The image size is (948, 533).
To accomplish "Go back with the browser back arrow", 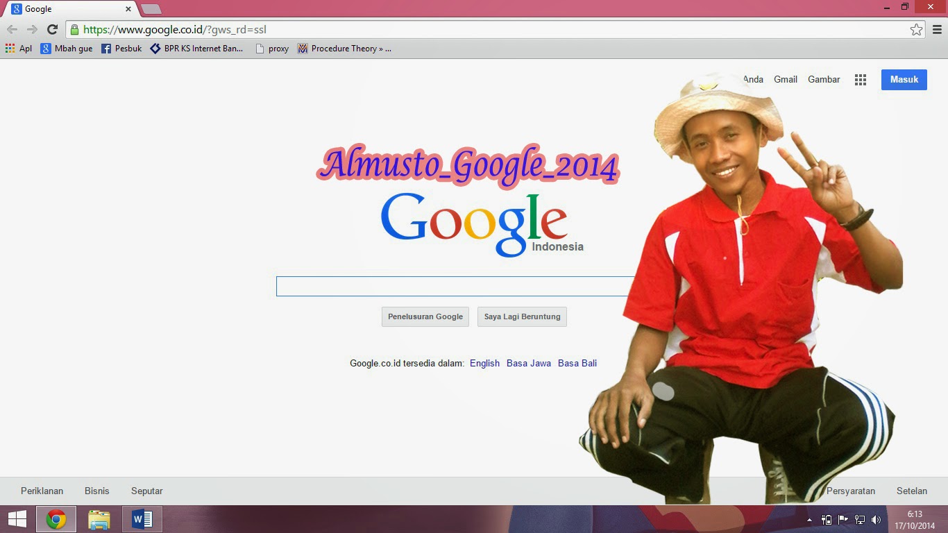I will coord(12,29).
